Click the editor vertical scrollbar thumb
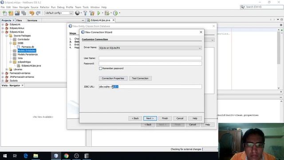The image size is (284, 160). (x=279, y=48)
